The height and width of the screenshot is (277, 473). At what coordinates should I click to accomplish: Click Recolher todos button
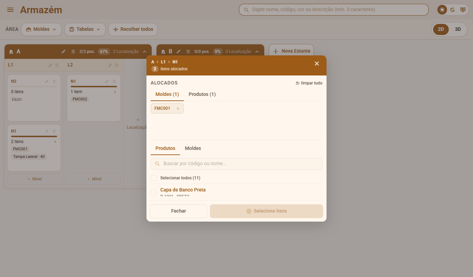click(133, 29)
